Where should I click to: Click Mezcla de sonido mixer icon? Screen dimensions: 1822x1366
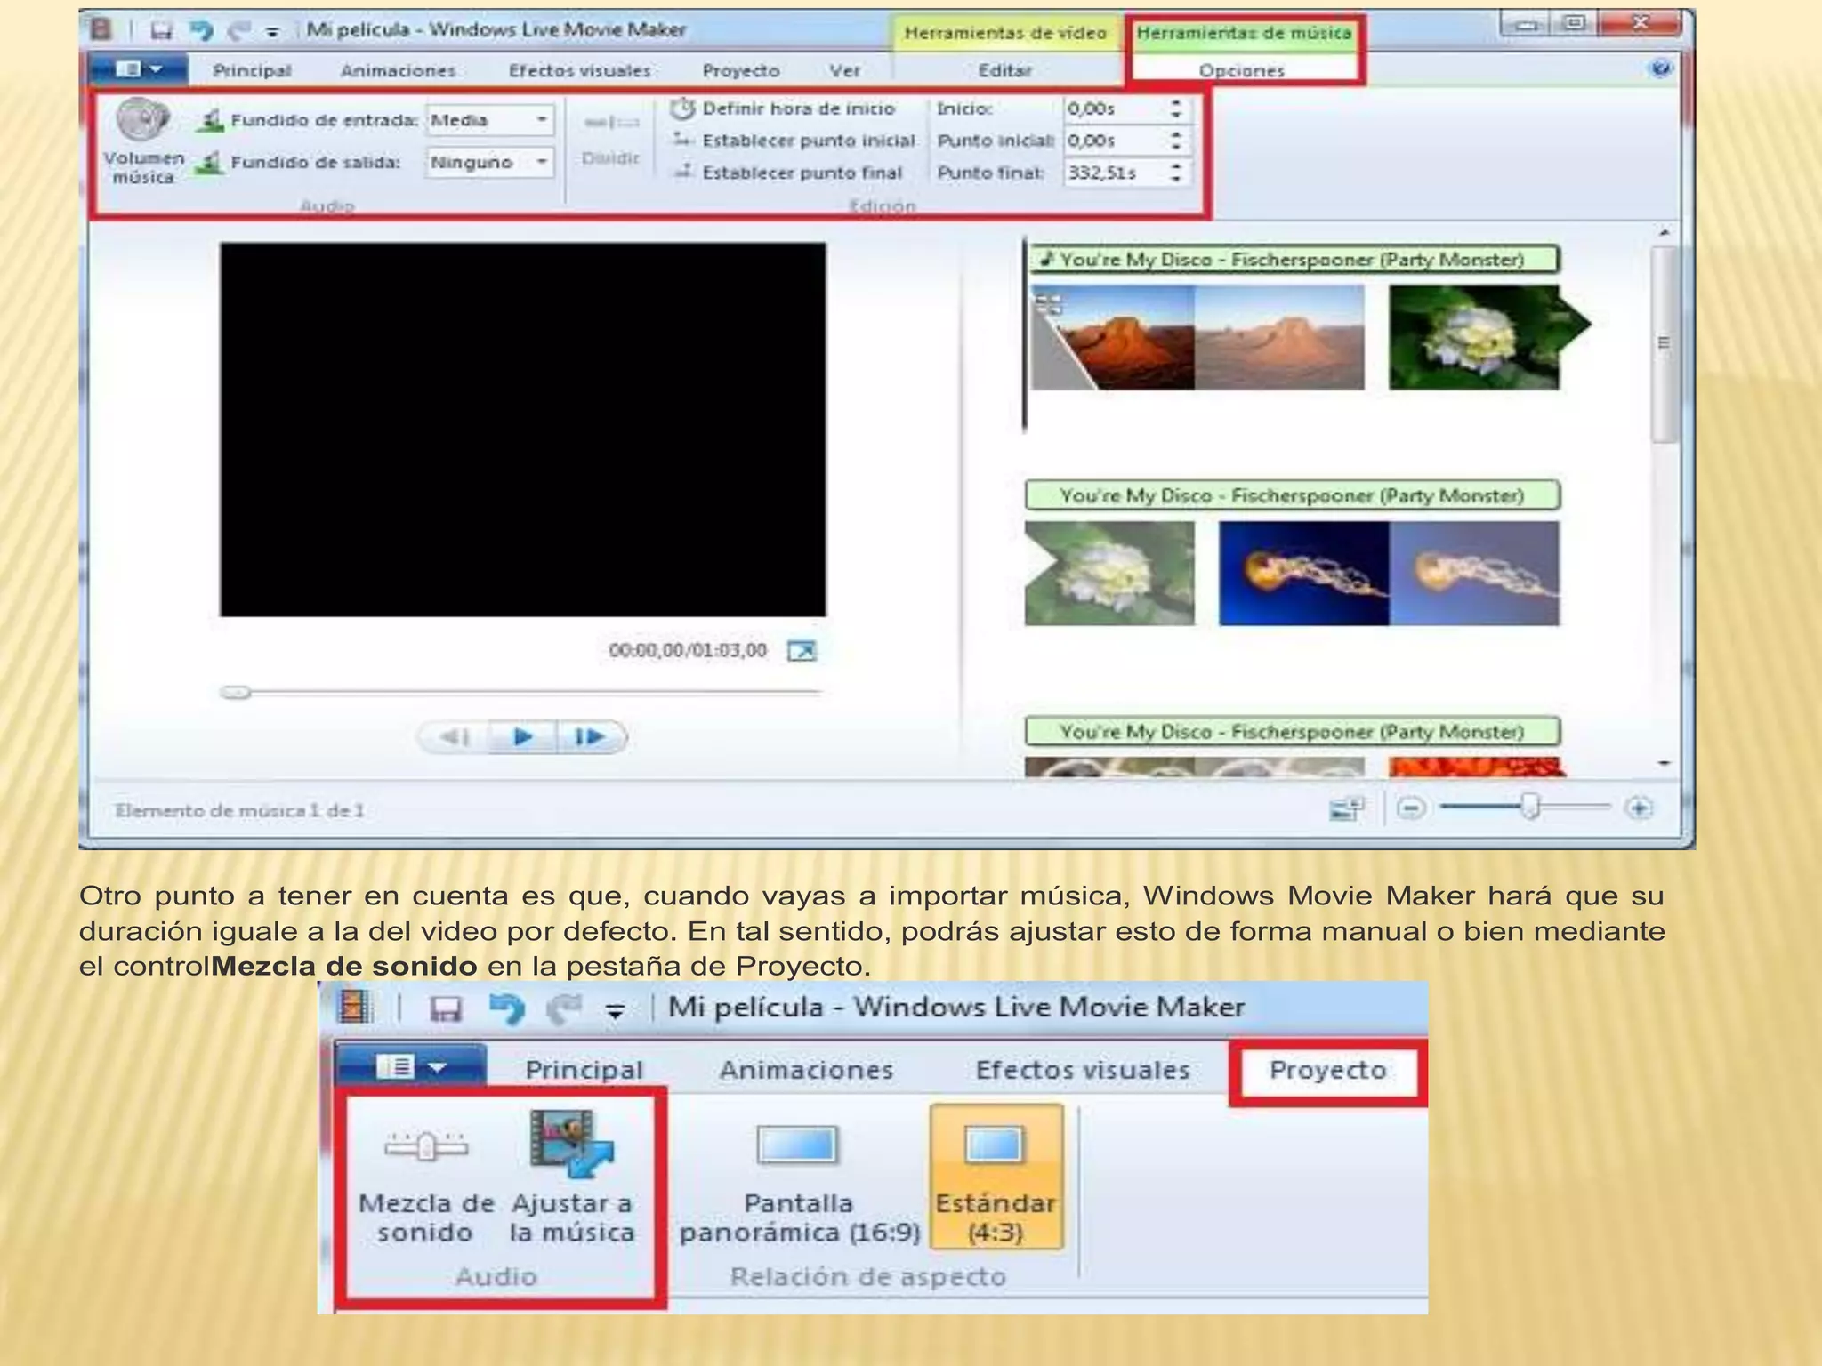426,1145
